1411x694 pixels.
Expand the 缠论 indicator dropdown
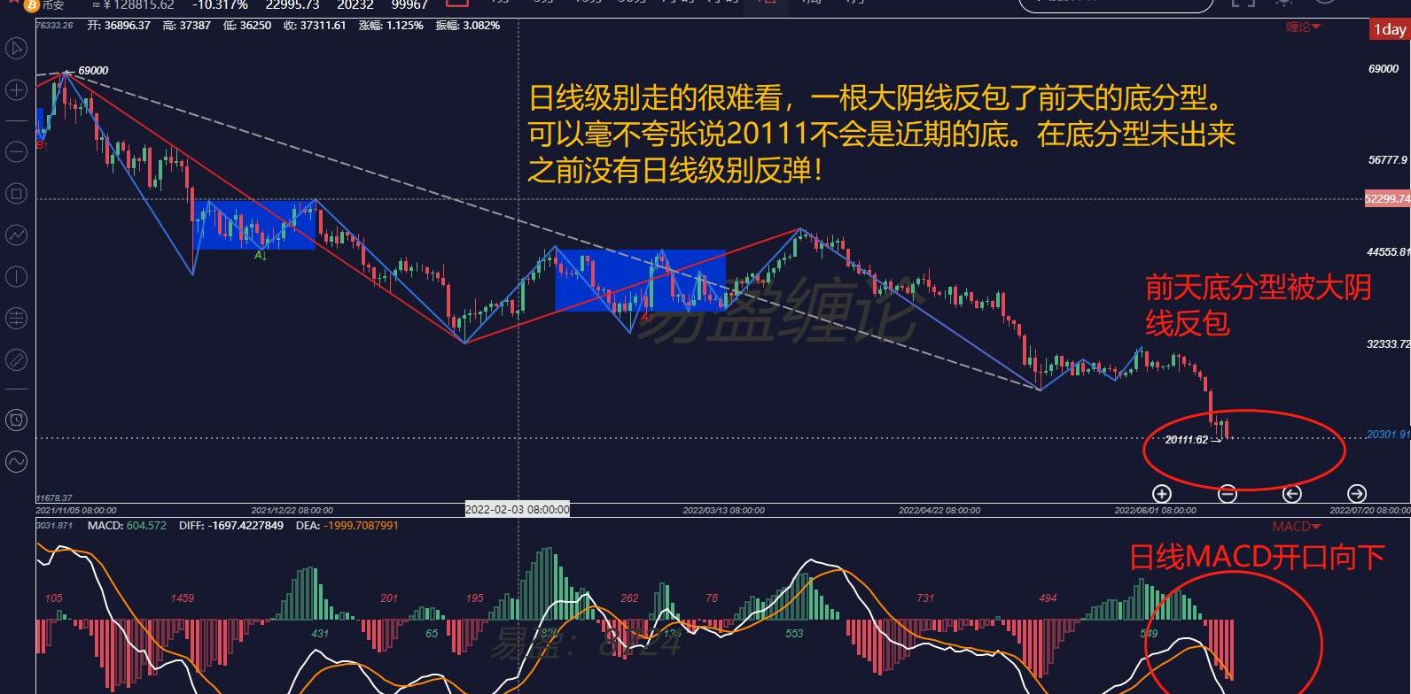(x=1303, y=27)
